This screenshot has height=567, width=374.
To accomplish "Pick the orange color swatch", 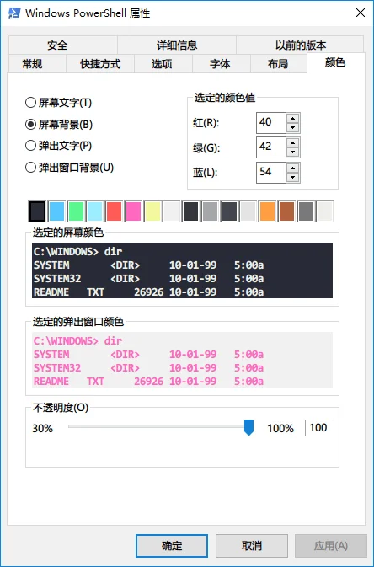I will coord(267,211).
